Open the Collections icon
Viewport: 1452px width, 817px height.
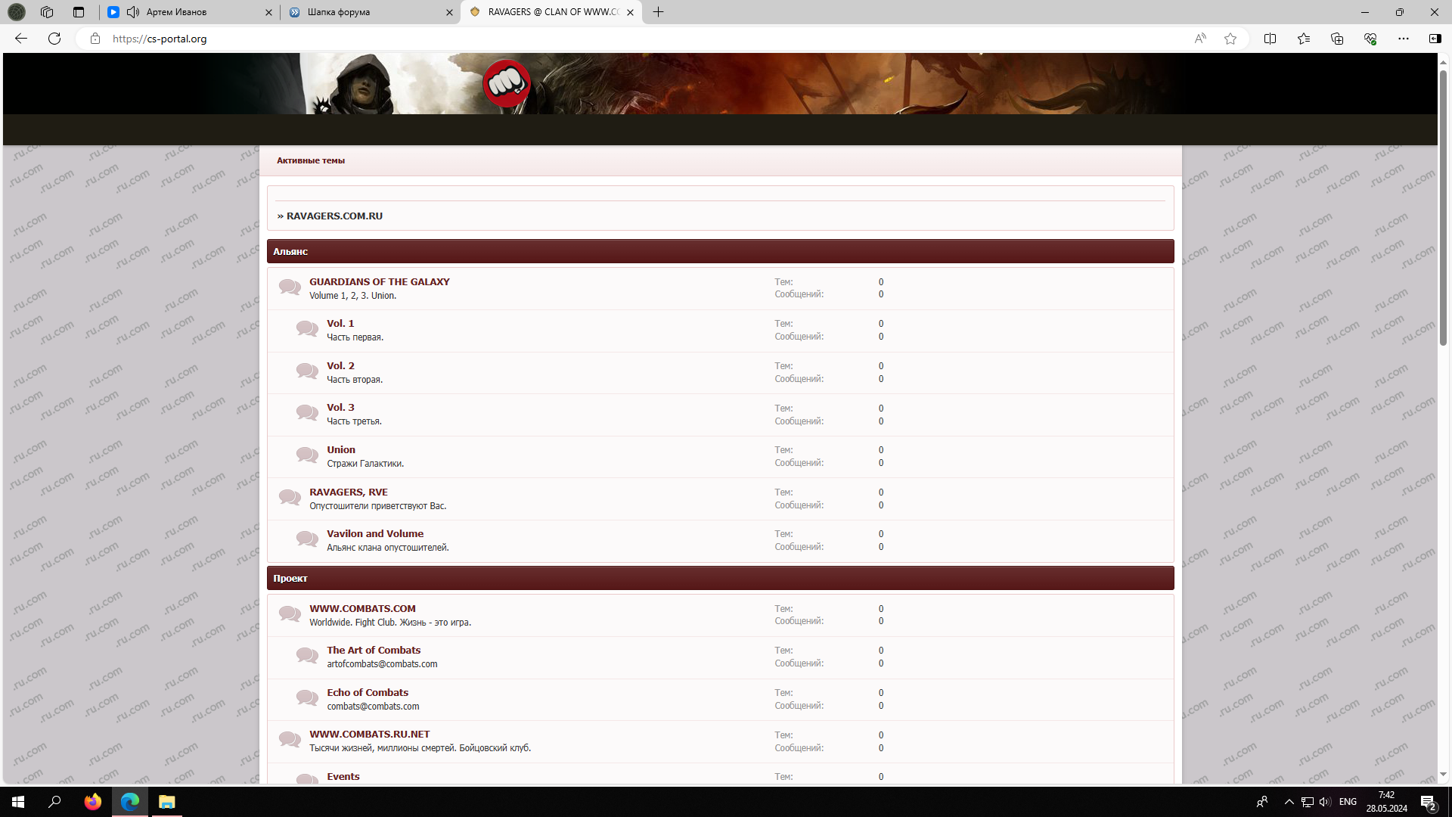point(1337,39)
